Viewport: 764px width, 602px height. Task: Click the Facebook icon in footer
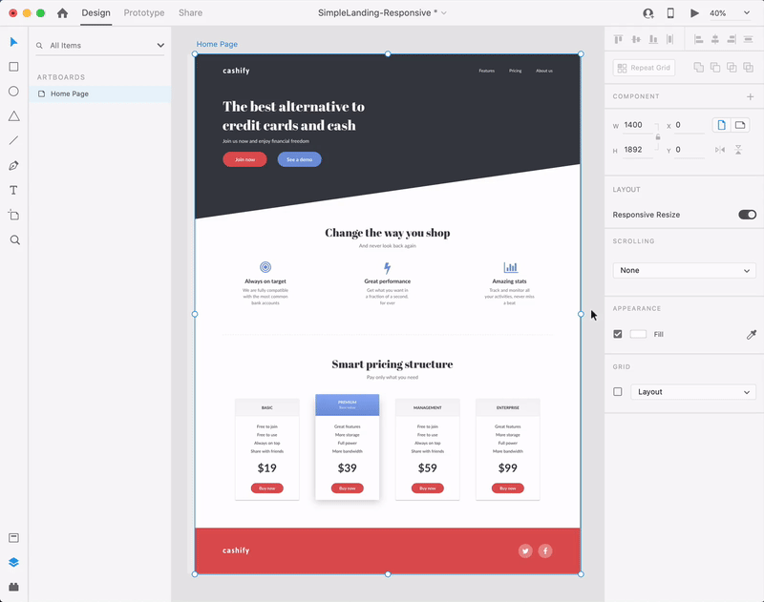[x=545, y=550]
